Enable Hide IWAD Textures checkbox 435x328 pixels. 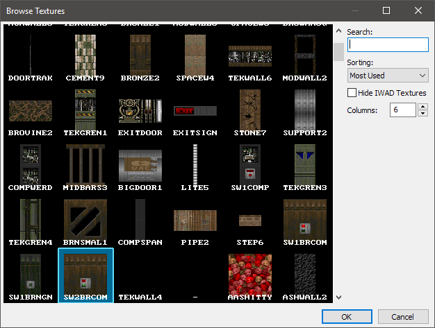[x=352, y=93]
